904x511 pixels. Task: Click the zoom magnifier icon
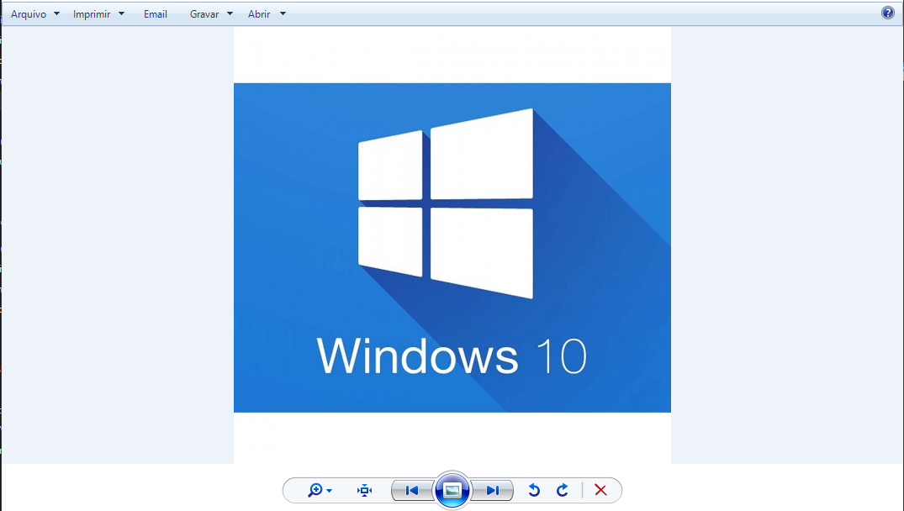point(315,490)
